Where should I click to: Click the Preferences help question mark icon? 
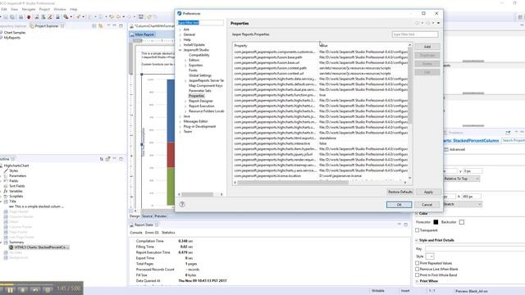(182, 204)
